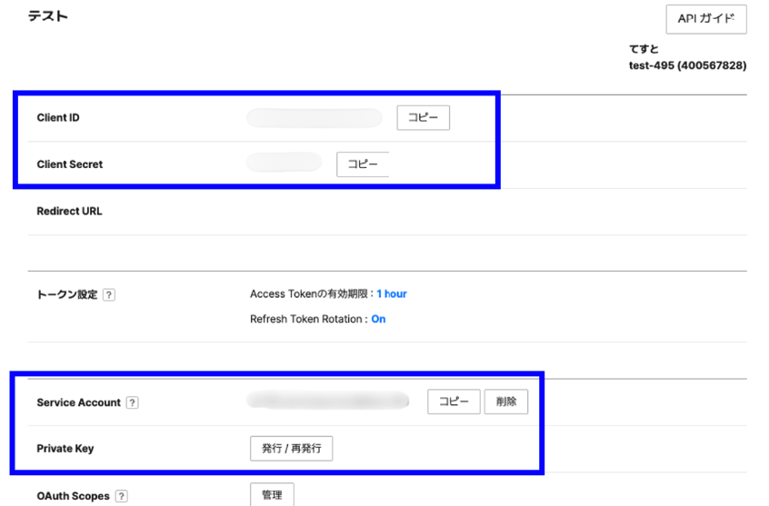Click the Private Key row label
The image size is (769, 506).
65,449
